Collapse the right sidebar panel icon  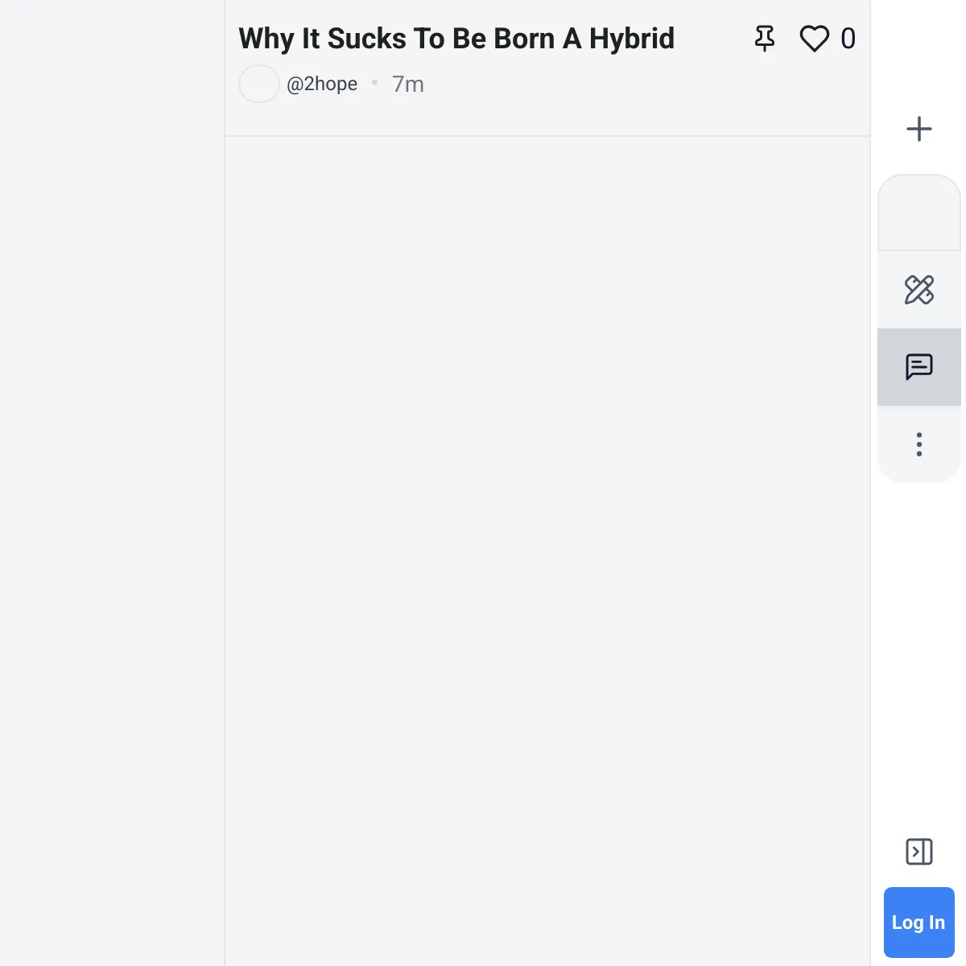(919, 852)
